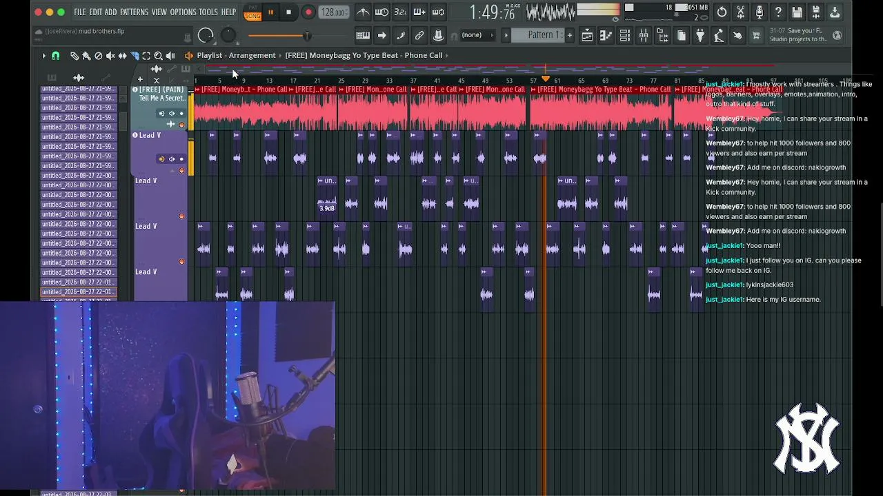Open the Playlist view

click(x=587, y=36)
